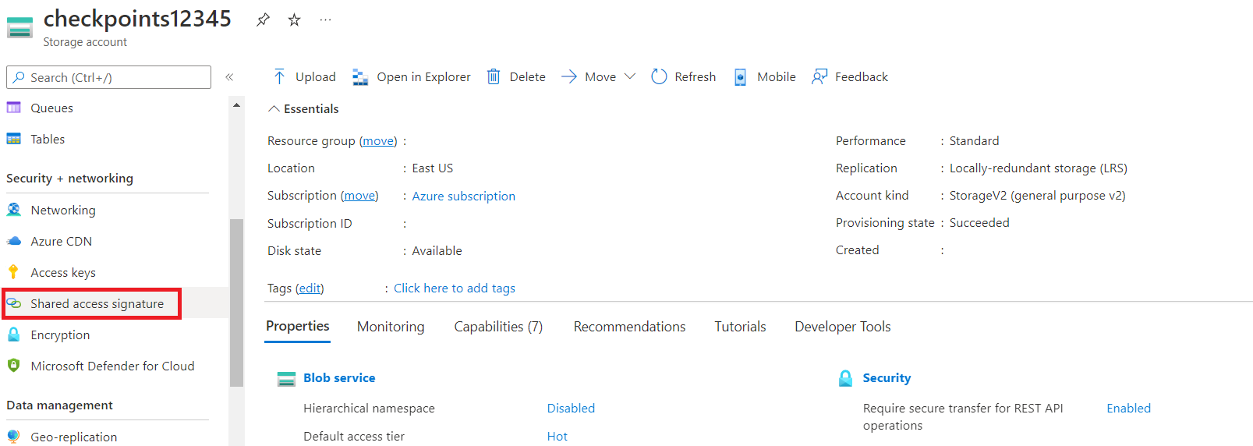Click Upload button text
The image size is (1253, 446).
point(316,76)
